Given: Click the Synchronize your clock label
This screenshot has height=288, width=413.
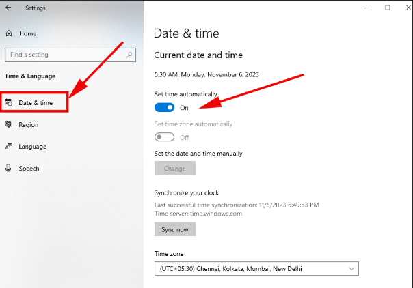Looking at the screenshot, I should (187, 193).
